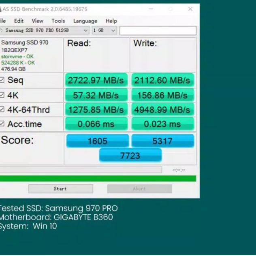This screenshot has width=256, height=256.
Task: Toggle the Seq test checkbox
Action: [x=2, y=80]
